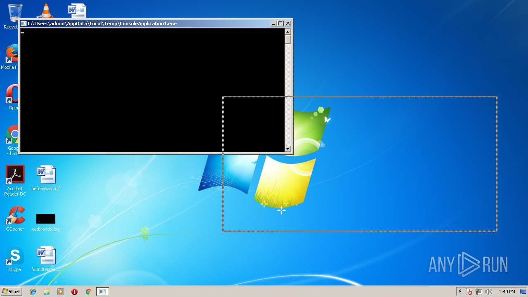This screenshot has height=297, width=528.
Task: Click the console scrollbar up arrow
Action: click(288, 31)
